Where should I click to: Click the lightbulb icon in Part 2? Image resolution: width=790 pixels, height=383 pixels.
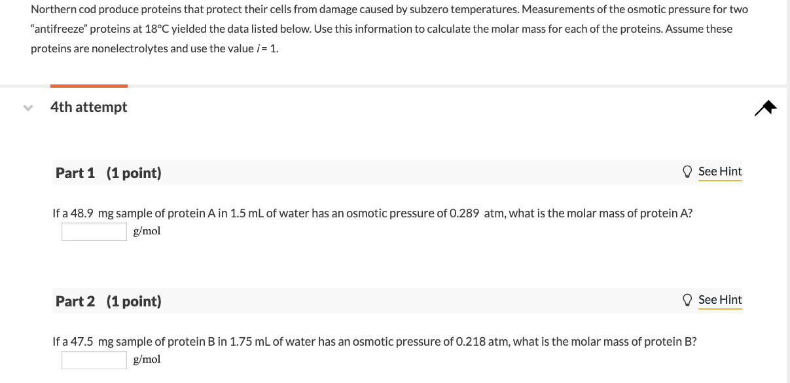coord(687,300)
